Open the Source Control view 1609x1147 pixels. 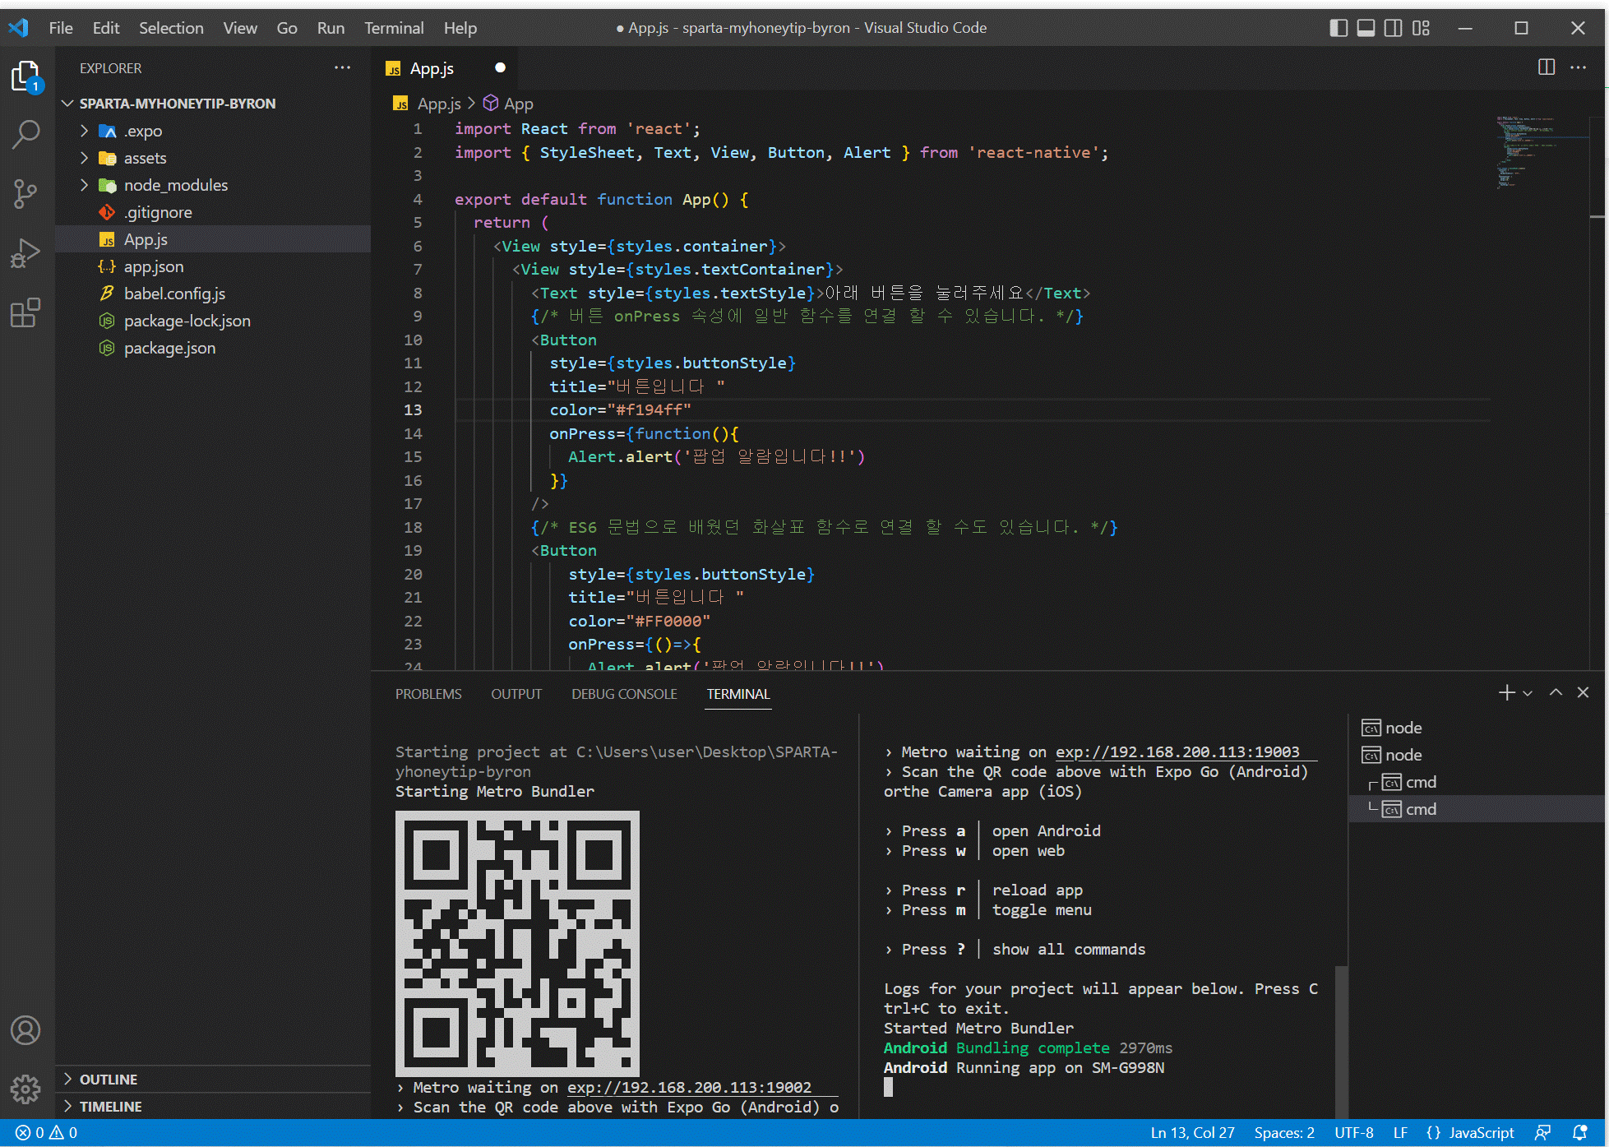(25, 194)
